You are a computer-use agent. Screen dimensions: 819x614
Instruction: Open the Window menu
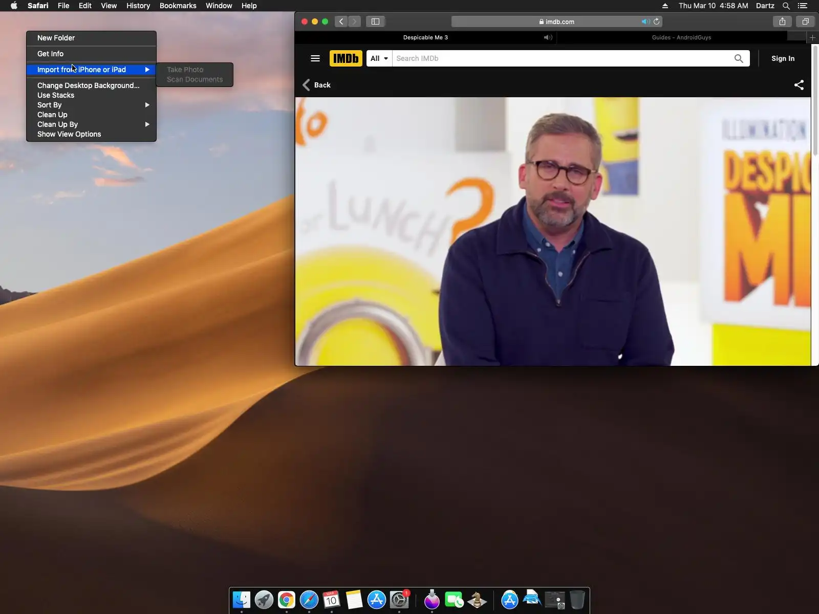(219, 6)
